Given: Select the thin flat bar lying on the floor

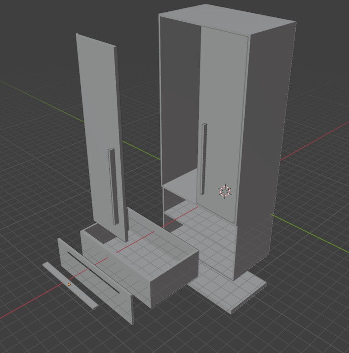Looking at the screenshot, I should [71, 286].
